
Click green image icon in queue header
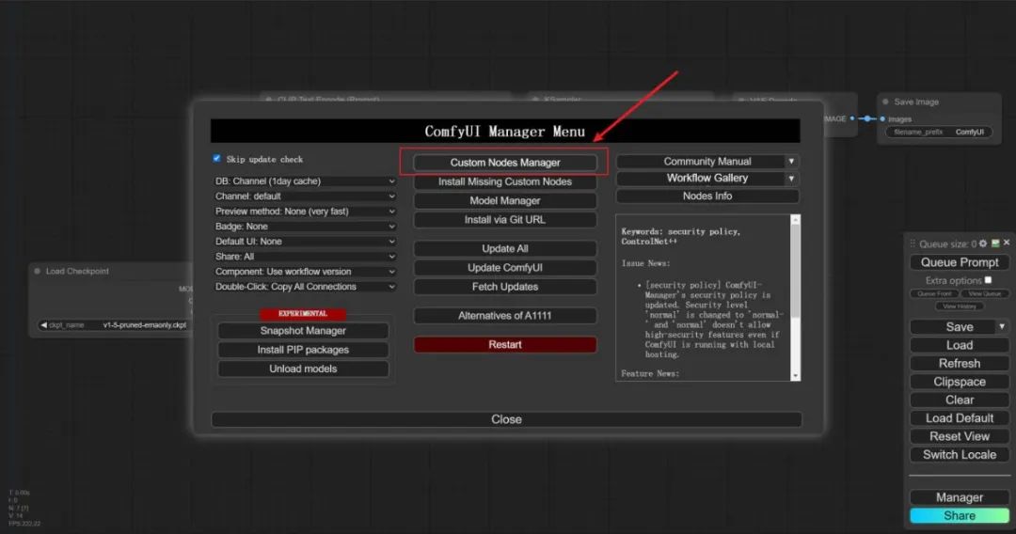click(x=995, y=243)
